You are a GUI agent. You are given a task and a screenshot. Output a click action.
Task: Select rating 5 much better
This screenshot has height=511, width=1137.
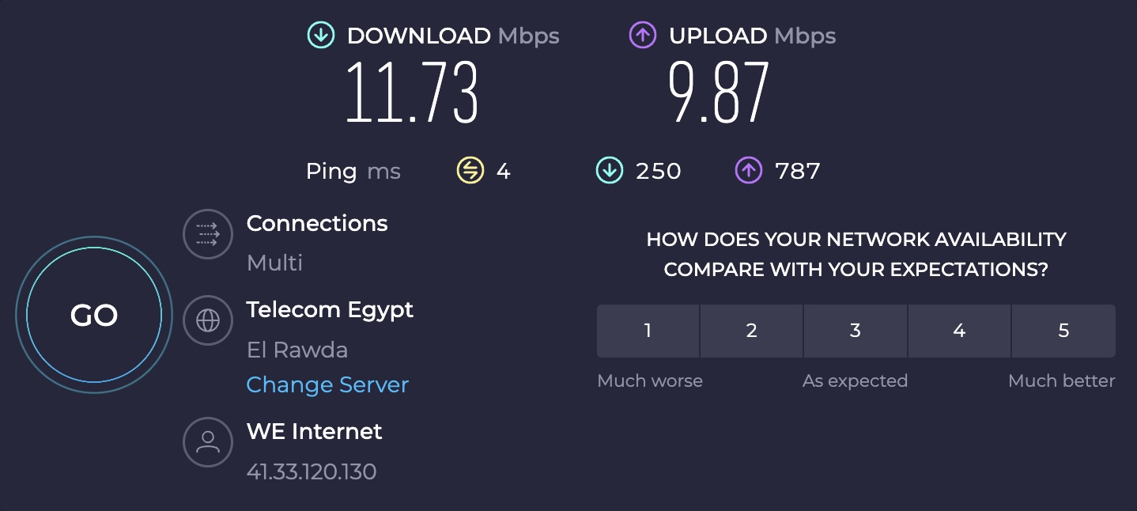pos(1063,331)
